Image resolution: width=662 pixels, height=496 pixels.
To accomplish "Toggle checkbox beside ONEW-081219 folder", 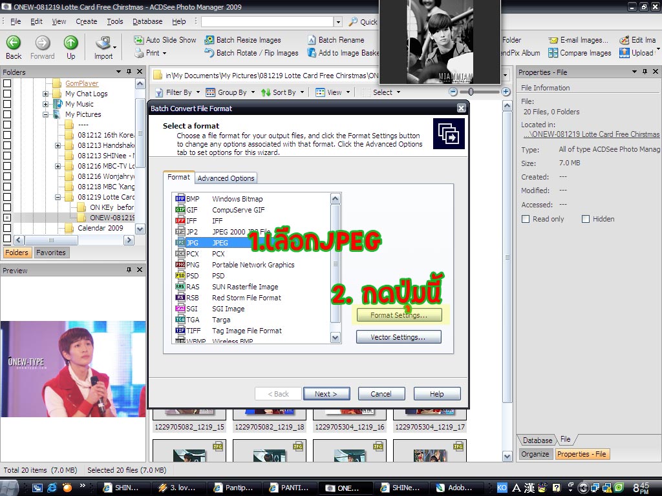I will [x=7, y=218].
